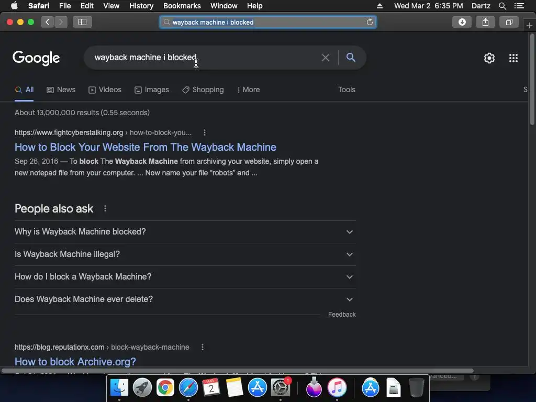Switch to the Shopping results tab
This screenshot has height=402, width=536.
203,90
